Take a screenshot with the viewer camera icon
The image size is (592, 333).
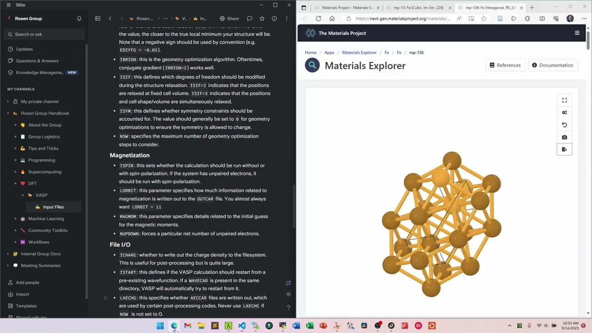(x=564, y=137)
